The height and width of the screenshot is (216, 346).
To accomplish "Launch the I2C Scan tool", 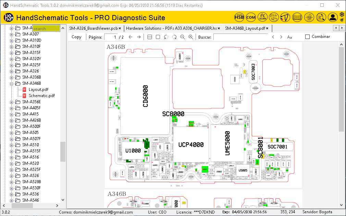I will [263, 17].
